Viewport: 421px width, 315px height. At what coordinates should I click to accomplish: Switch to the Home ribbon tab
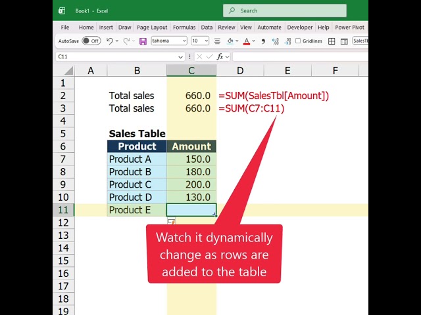point(86,28)
